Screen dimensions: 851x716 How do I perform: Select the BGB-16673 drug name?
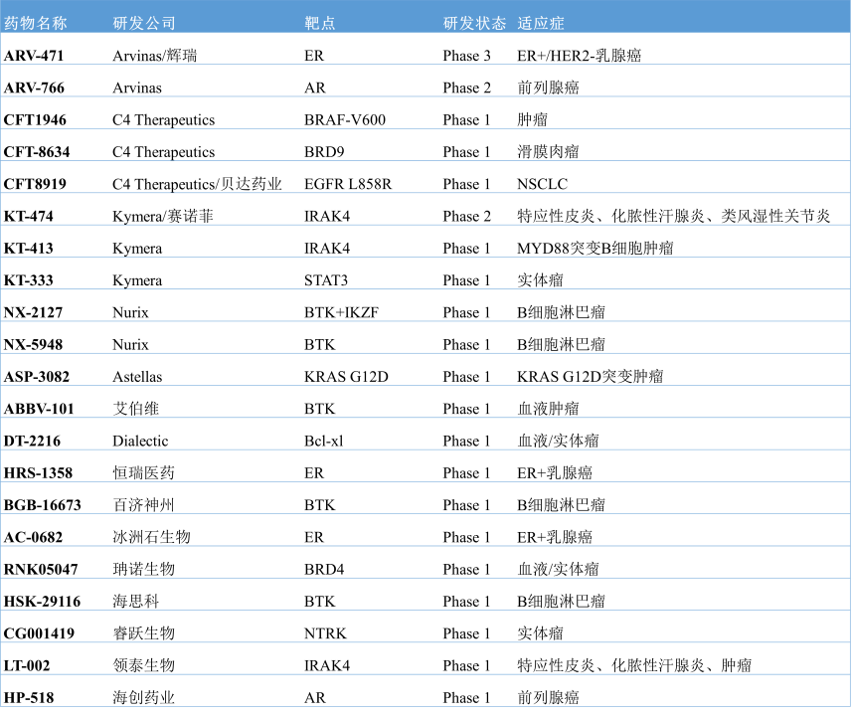[x=43, y=505]
